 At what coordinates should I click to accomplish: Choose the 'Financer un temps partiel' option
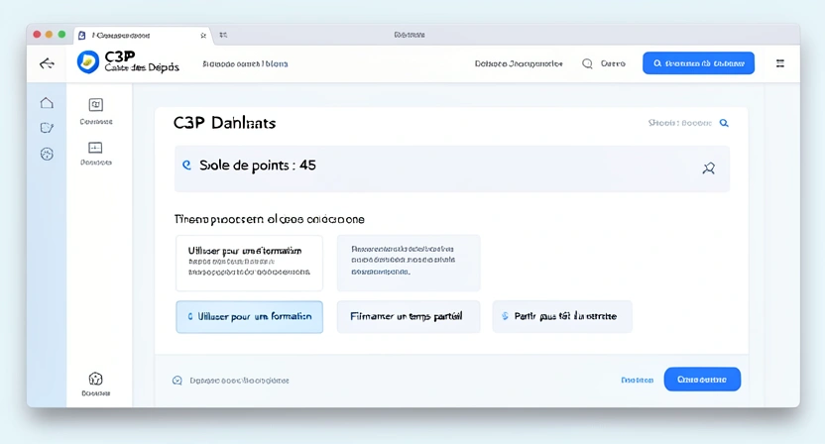pos(409,317)
